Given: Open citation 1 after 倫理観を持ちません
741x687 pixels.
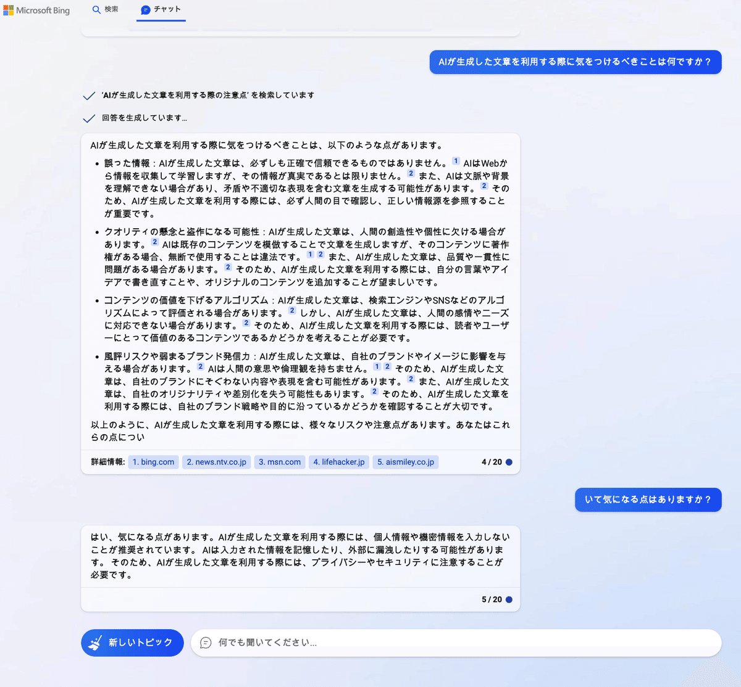Looking at the screenshot, I should coord(377,366).
